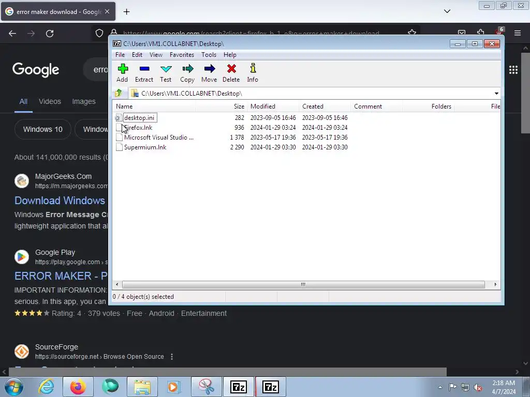Viewport: 530px width, 397px height.
Task: Select the Supermium.lnk file icon
Action: coord(119,147)
